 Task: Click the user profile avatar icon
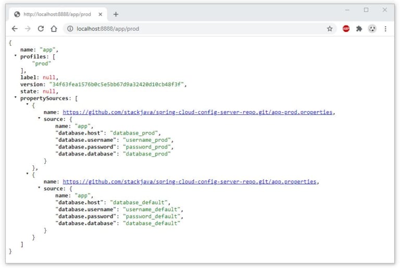[372, 29]
